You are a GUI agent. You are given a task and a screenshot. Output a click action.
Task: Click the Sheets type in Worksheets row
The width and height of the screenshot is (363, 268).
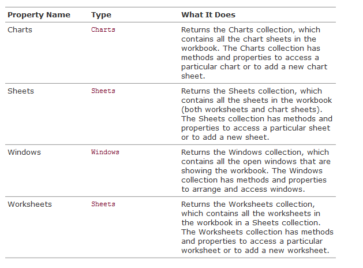(103, 204)
